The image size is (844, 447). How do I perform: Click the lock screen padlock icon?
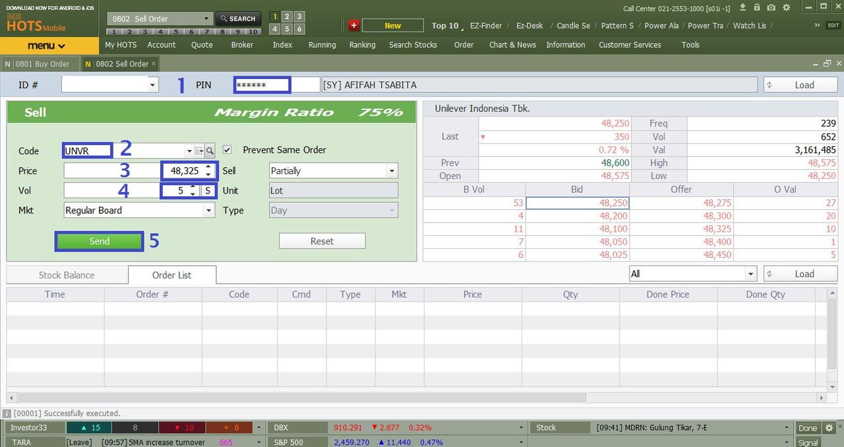tap(757, 7)
